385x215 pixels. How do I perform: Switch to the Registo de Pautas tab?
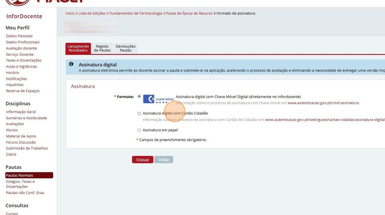(x=102, y=48)
